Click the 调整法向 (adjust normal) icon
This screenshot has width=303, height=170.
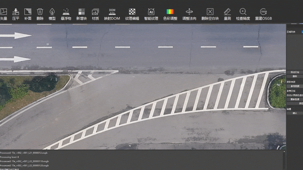(189, 12)
